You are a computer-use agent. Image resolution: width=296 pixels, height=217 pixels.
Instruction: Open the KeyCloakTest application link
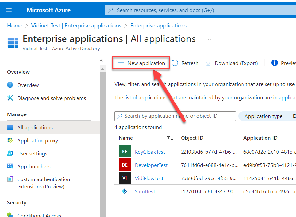coord(150,152)
